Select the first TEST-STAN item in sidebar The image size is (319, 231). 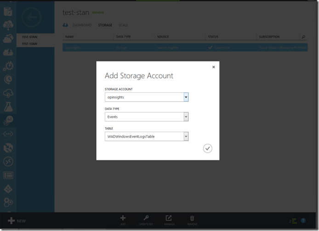point(29,38)
